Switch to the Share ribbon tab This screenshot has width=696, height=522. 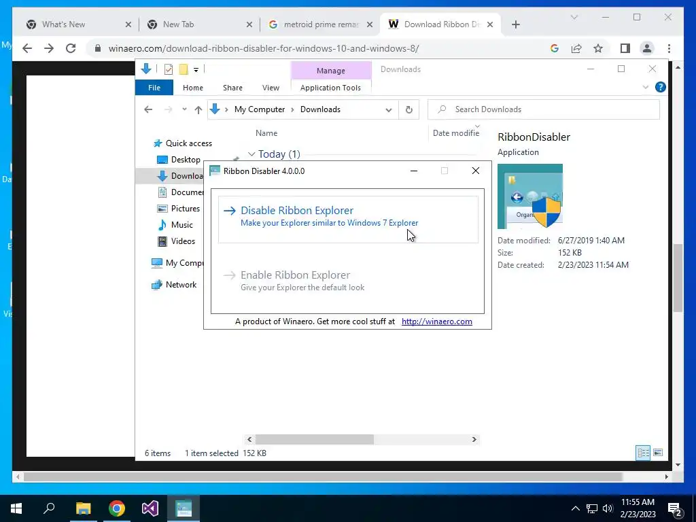pos(232,88)
